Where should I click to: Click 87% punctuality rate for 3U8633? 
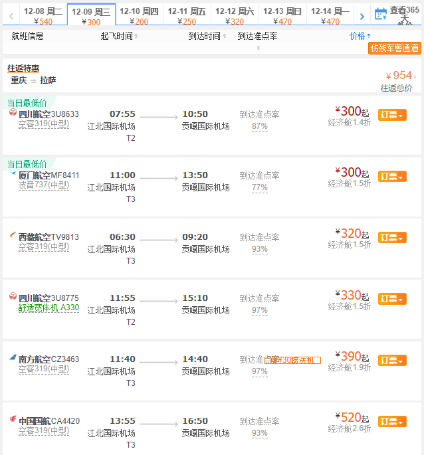pyautogui.click(x=260, y=126)
